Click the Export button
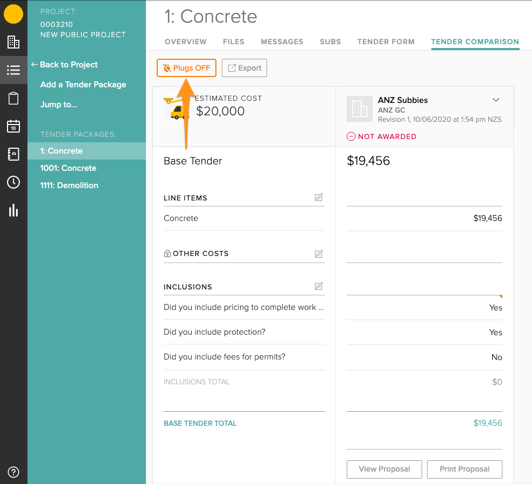Viewport: 532px width, 484px height. tap(244, 68)
